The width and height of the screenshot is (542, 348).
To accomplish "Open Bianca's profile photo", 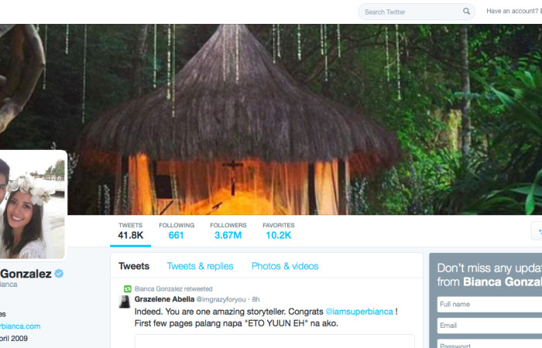I will point(33,204).
